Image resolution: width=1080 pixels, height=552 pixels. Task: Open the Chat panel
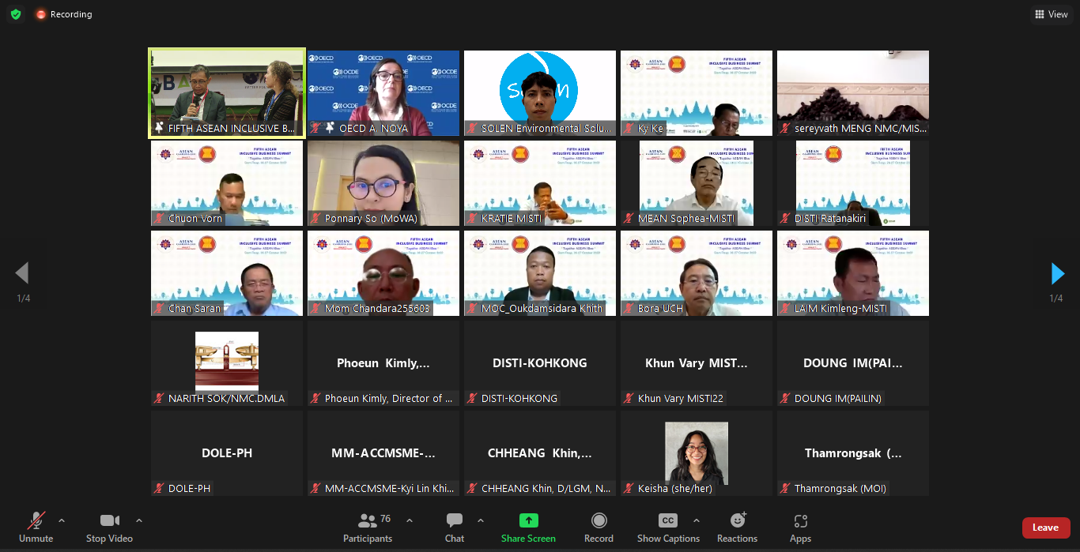(455, 528)
